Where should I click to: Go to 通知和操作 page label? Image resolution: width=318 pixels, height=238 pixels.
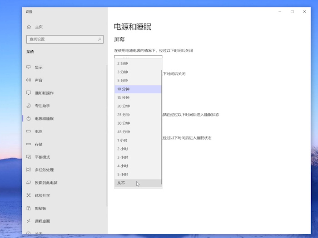pos(44,93)
